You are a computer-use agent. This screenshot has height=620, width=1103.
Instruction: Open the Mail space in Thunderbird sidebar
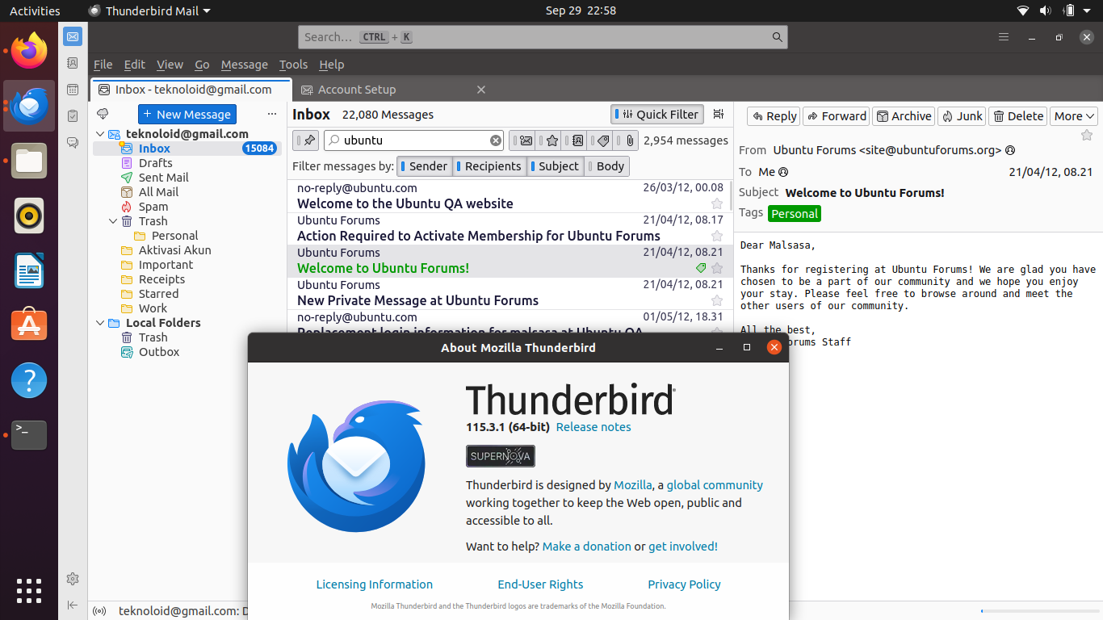point(73,36)
